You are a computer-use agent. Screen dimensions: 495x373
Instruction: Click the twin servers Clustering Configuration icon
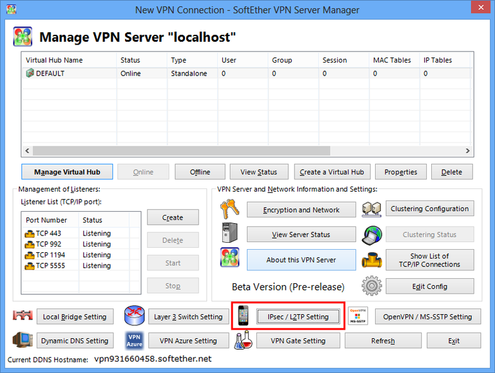(371, 209)
